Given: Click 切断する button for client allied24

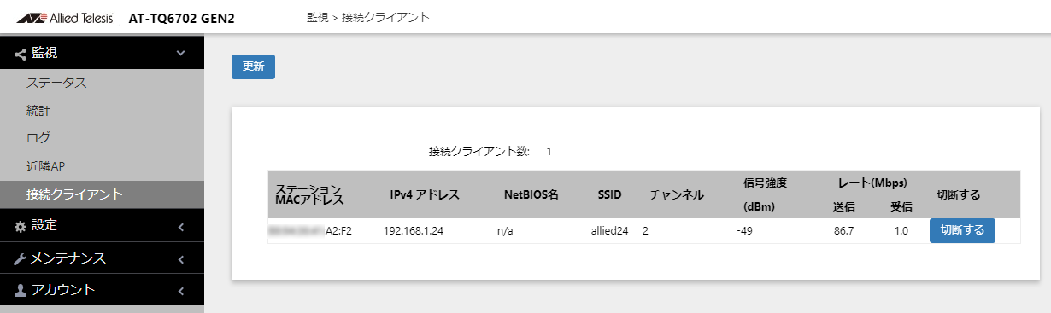Looking at the screenshot, I should [x=962, y=230].
